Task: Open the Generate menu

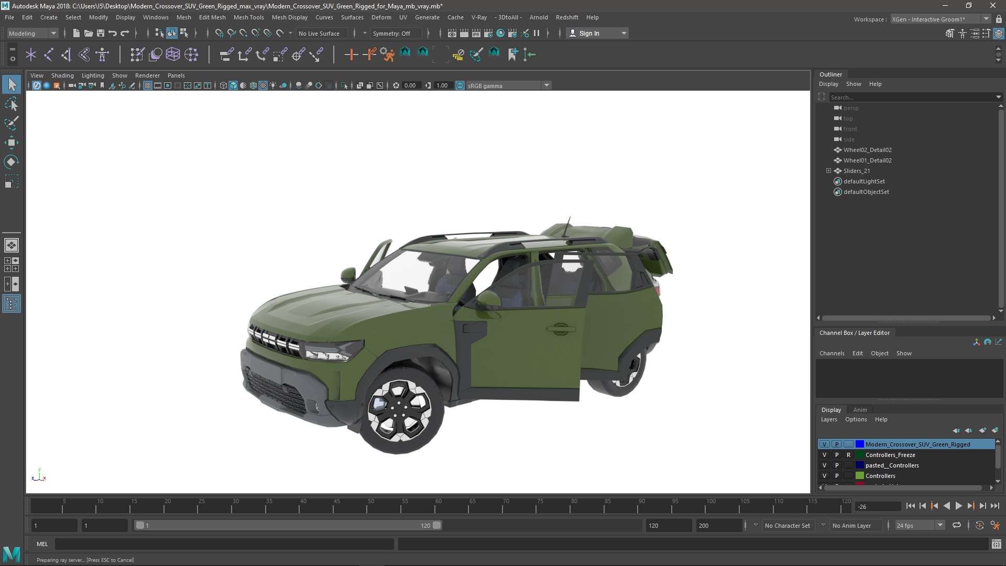Action: tap(427, 17)
